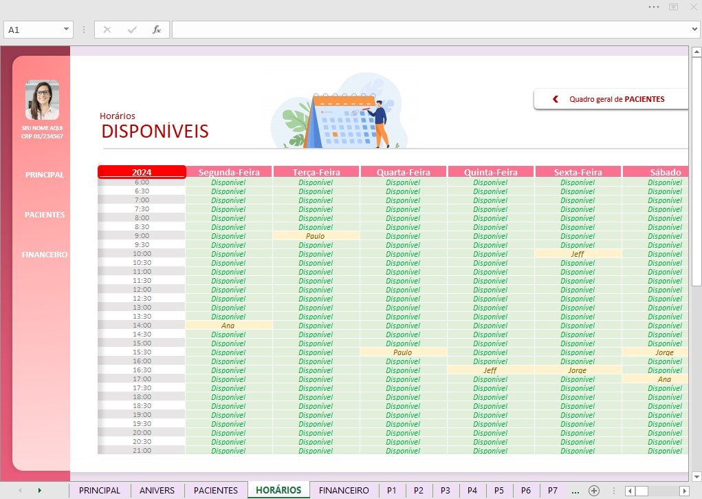This screenshot has height=499, width=702.
Task: Click the Cancel X formula icon
Action: (x=107, y=30)
